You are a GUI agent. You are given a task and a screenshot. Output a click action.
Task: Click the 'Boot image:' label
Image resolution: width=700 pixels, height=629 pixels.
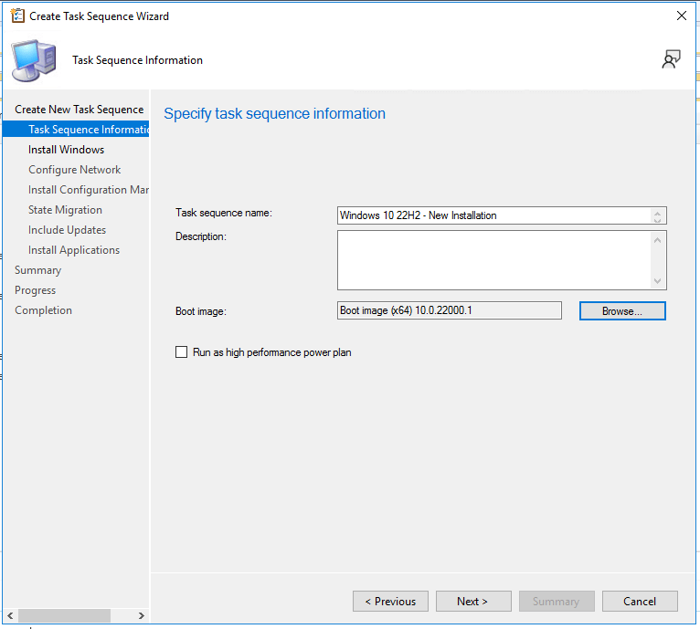click(x=201, y=311)
